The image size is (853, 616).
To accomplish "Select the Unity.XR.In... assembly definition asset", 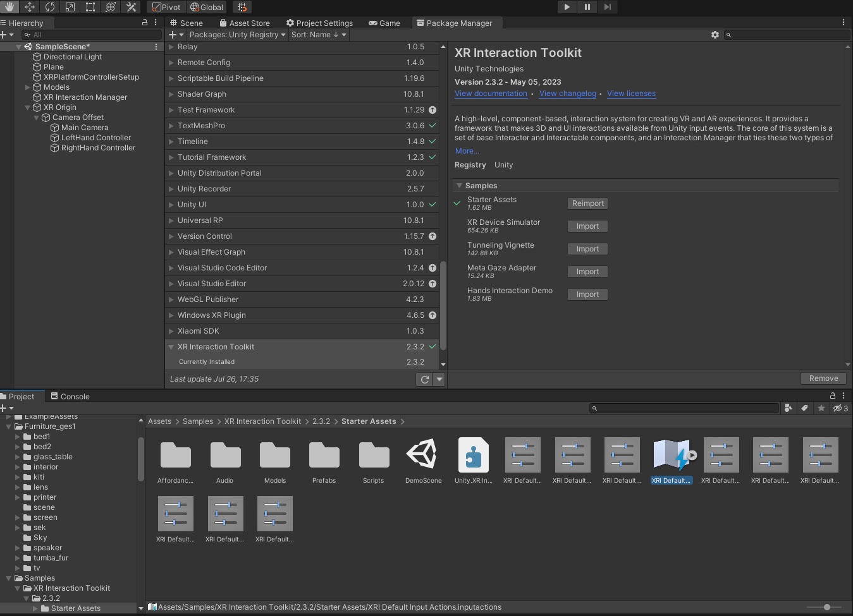I will pyautogui.click(x=473, y=461).
